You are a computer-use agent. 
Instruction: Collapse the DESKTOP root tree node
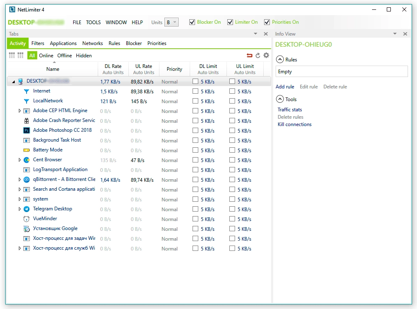tap(13, 82)
